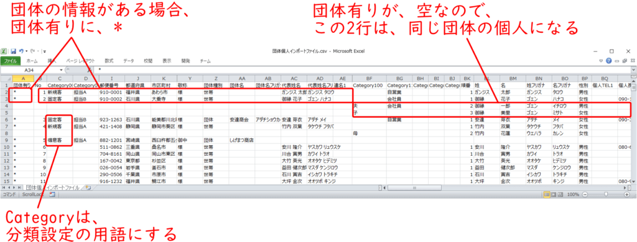Expand the formula bar with the right-side chevron
Viewport: 637px width, 242px height.
634,69
